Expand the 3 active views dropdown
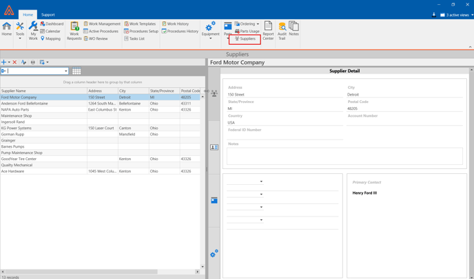Screen dimensions: 474x279 (473, 15)
